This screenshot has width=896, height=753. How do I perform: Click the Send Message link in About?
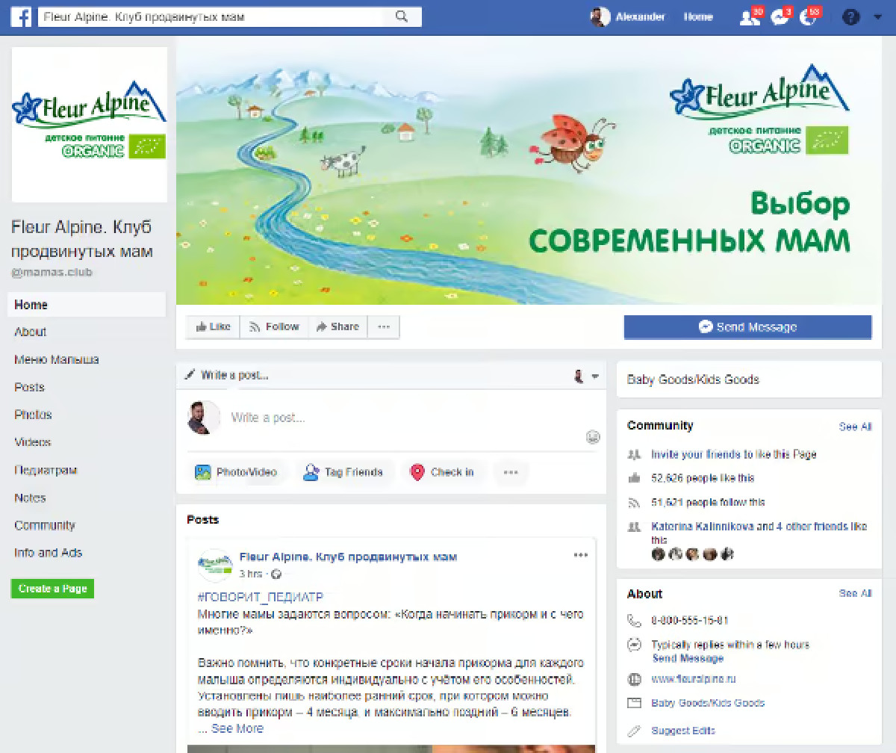pos(688,658)
